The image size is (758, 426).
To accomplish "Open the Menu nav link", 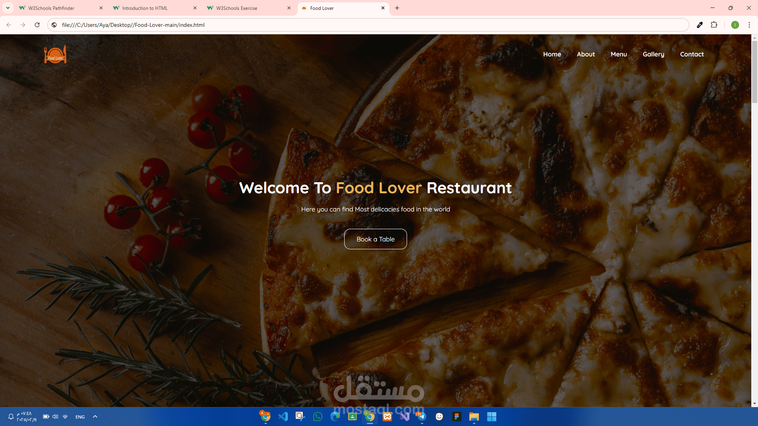I will point(619,54).
